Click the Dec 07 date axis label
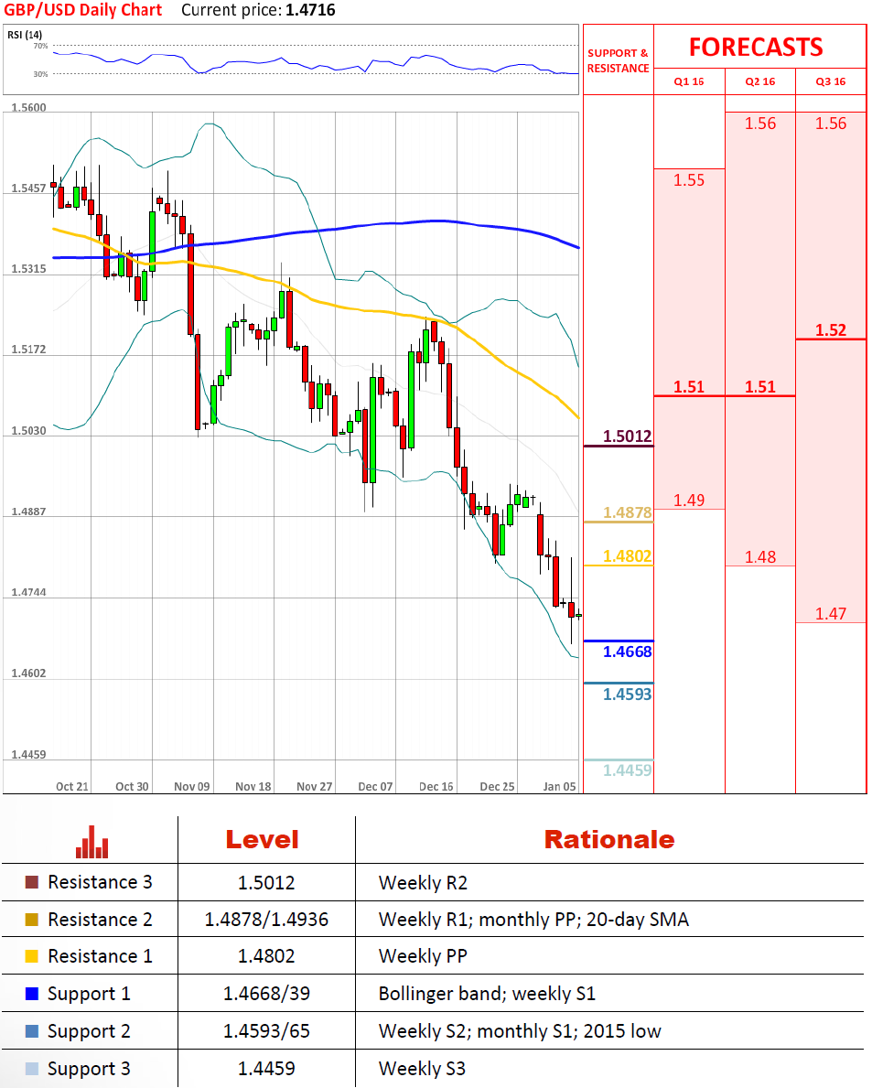Image resolution: width=872 pixels, height=1088 pixels. point(375,786)
